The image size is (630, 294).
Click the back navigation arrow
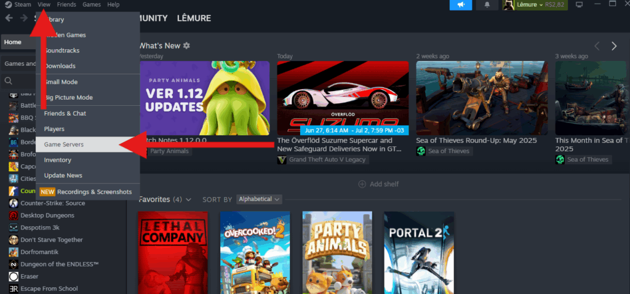(9, 18)
